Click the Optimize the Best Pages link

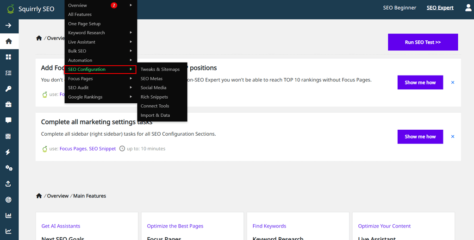[175, 226]
